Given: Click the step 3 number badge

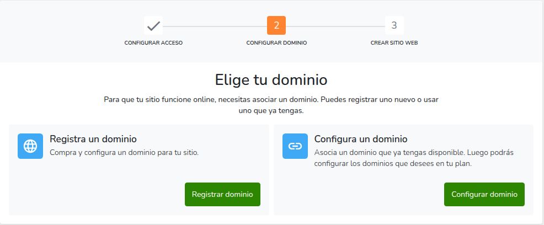Looking at the screenshot, I should [394, 25].
